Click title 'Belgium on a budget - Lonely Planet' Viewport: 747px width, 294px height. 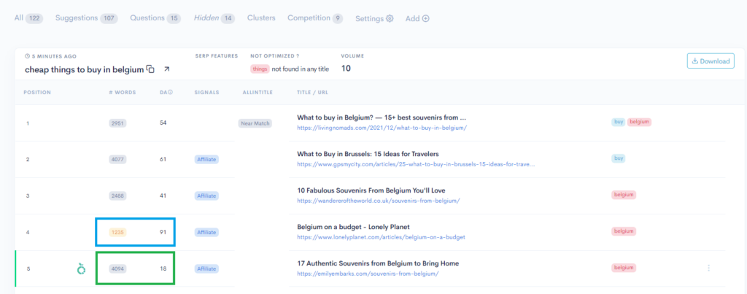353,227
